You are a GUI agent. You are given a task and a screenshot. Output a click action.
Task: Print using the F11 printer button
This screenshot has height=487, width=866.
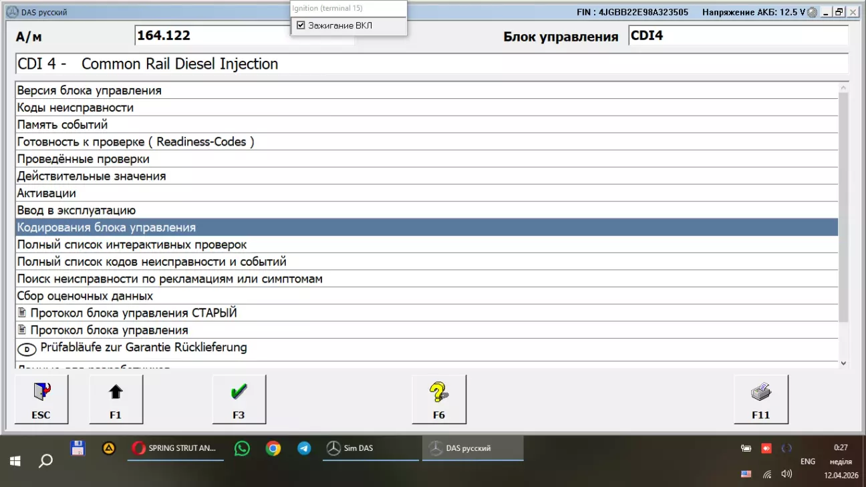760,399
